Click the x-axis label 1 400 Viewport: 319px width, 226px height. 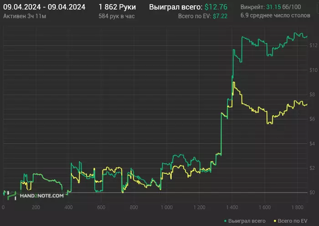pos(232,207)
